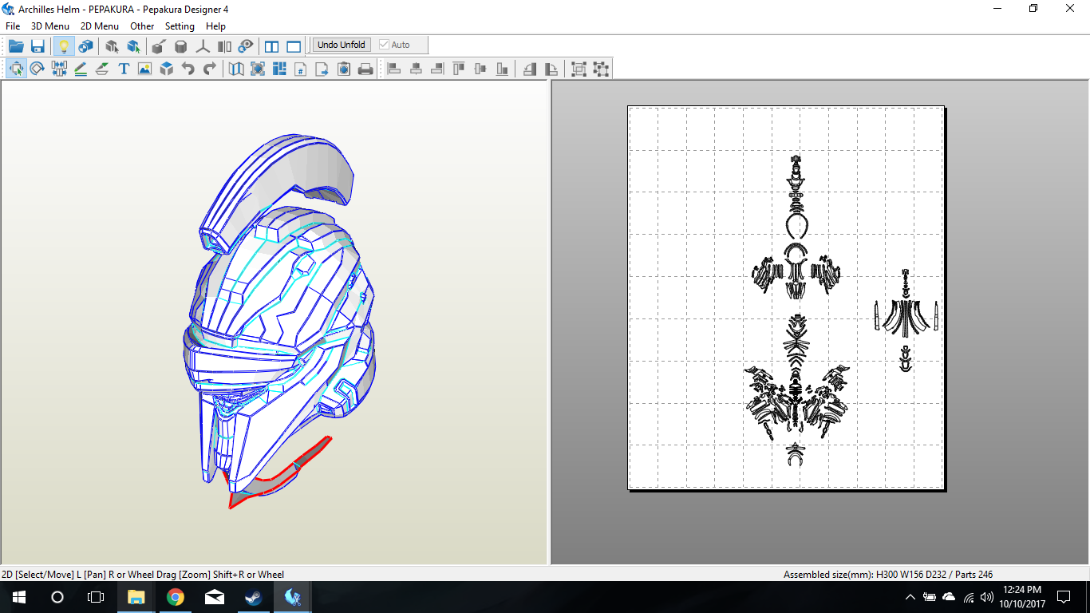
Task: Open Steam from the taskbar
Action: pos(254,597)
